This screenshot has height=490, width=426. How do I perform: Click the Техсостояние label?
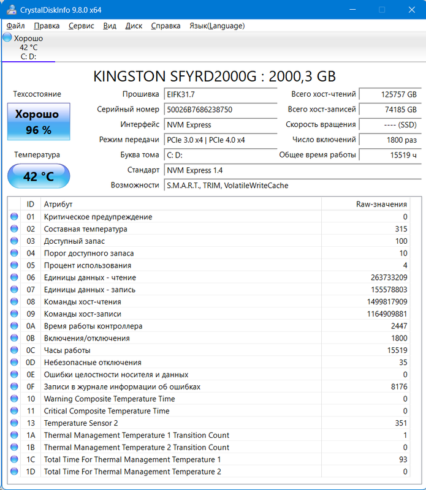tap(37, 94)
